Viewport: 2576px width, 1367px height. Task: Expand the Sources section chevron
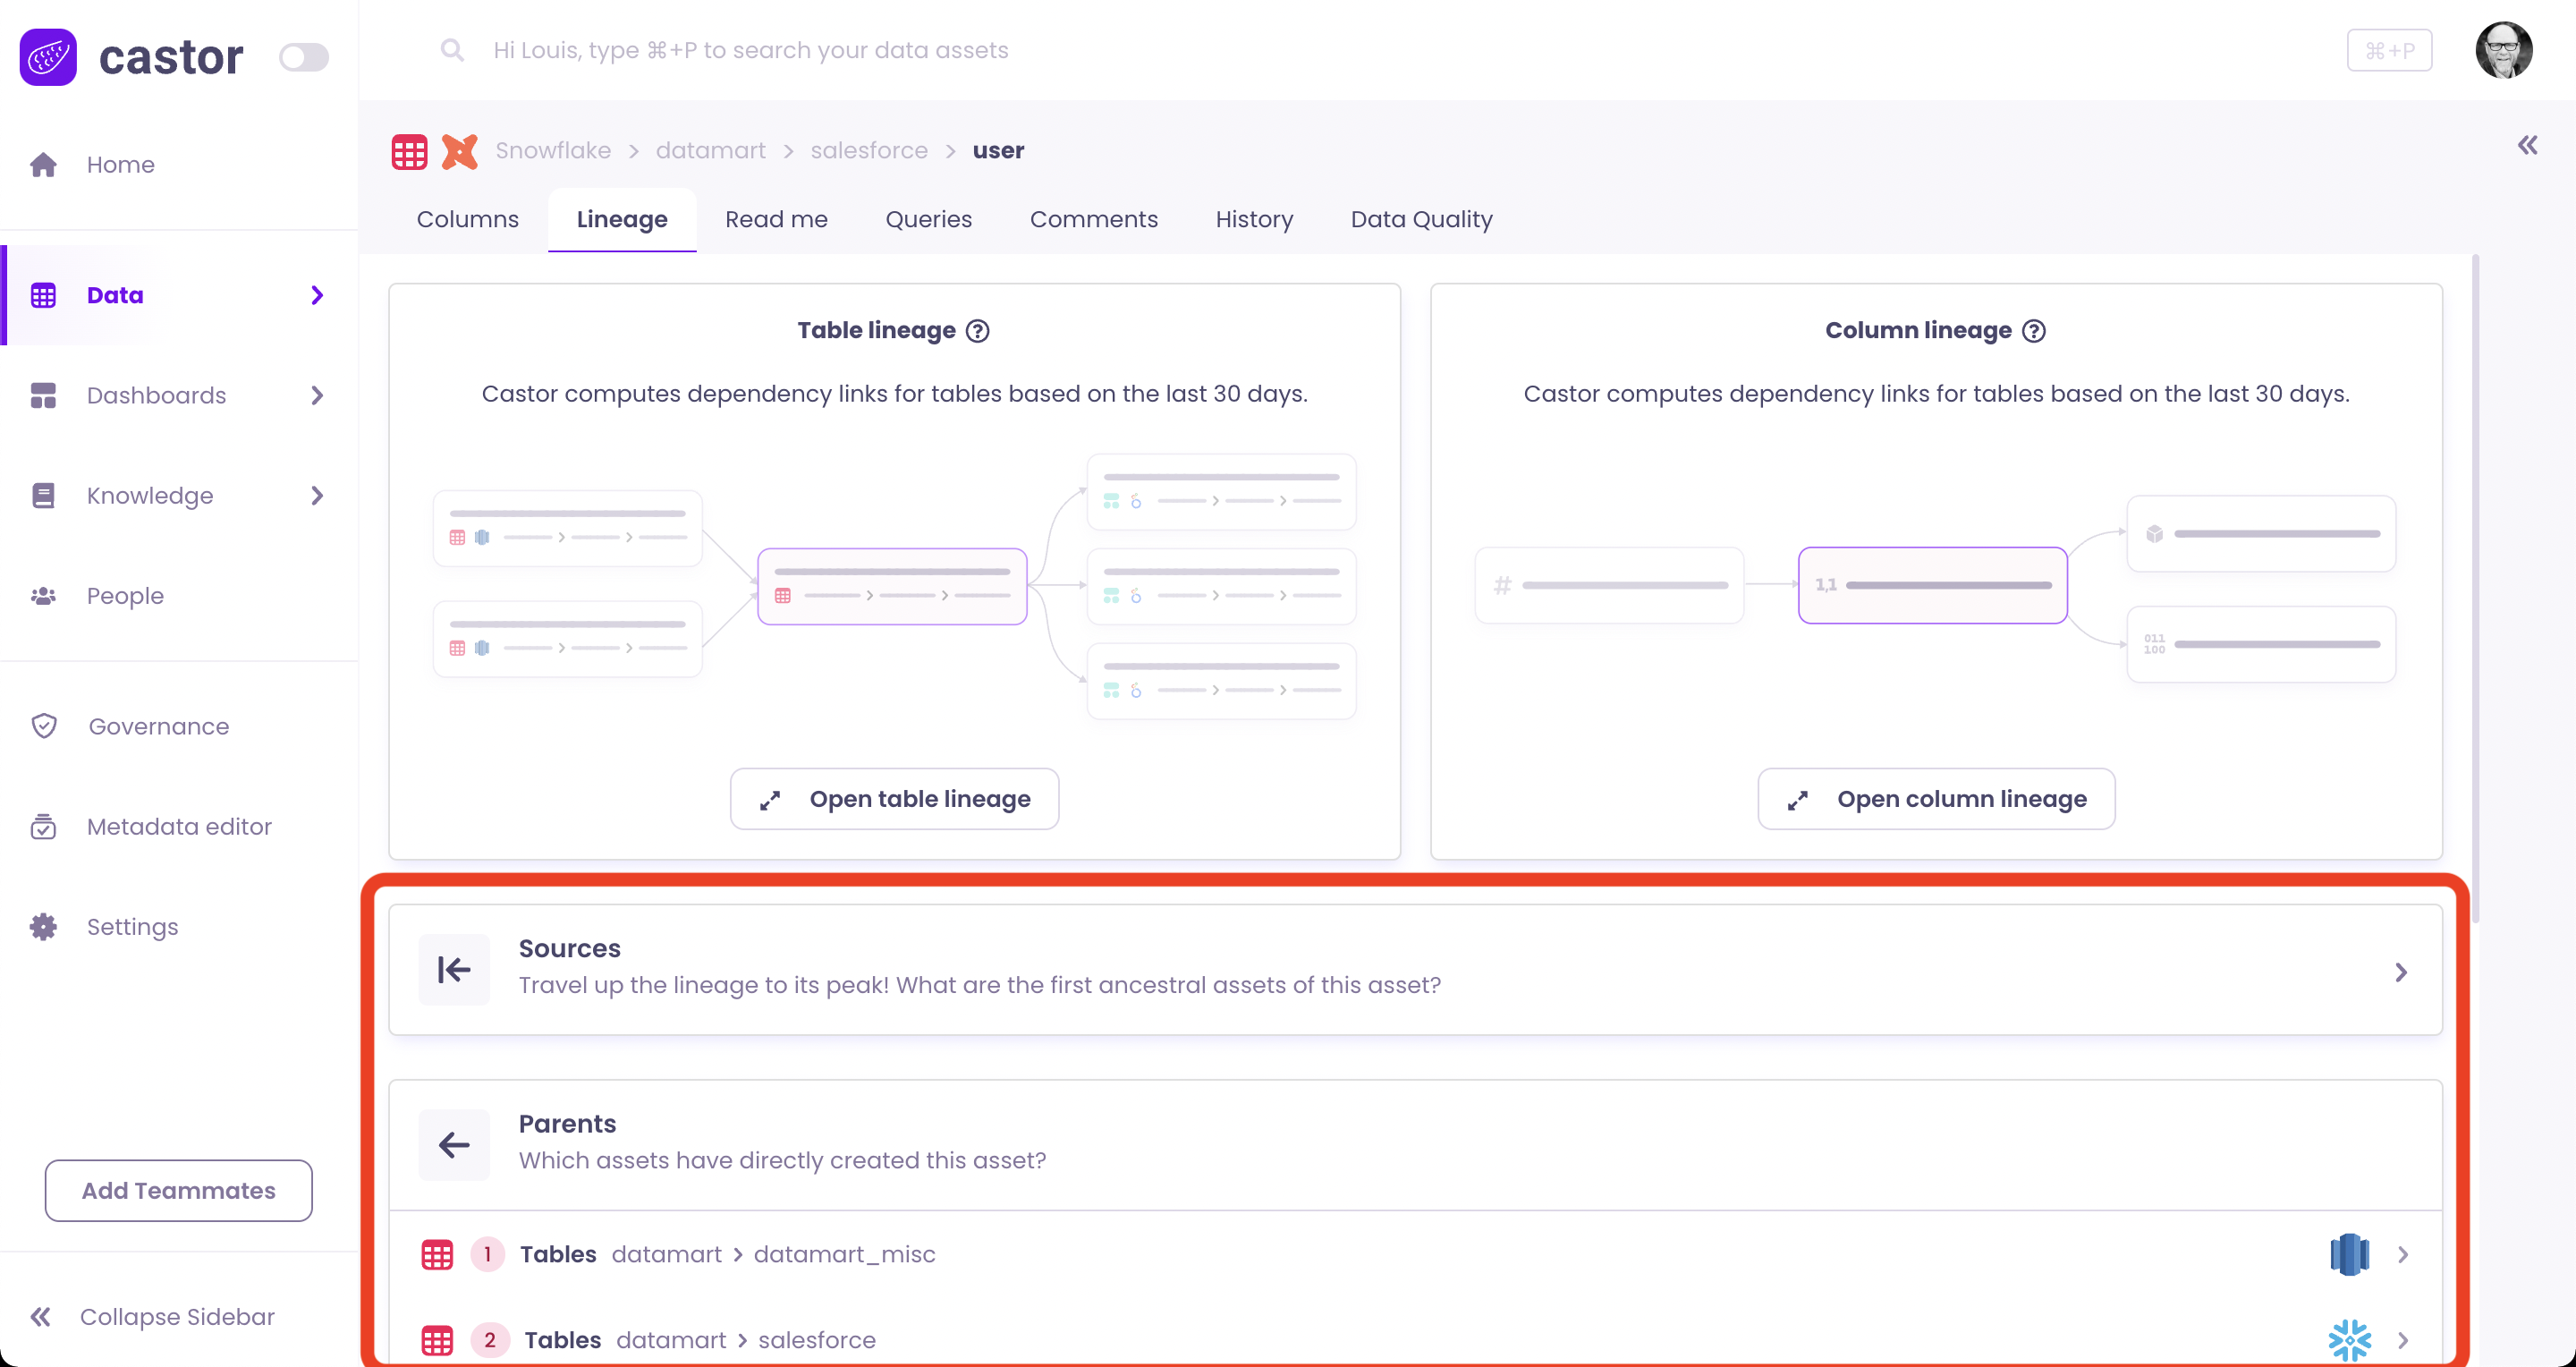(2401, 972)
